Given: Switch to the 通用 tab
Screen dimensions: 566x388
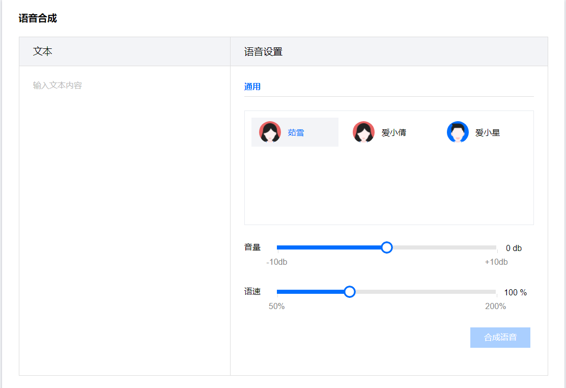Looking at the screenshot, I should pyautogui.click(x=252, y=87).
